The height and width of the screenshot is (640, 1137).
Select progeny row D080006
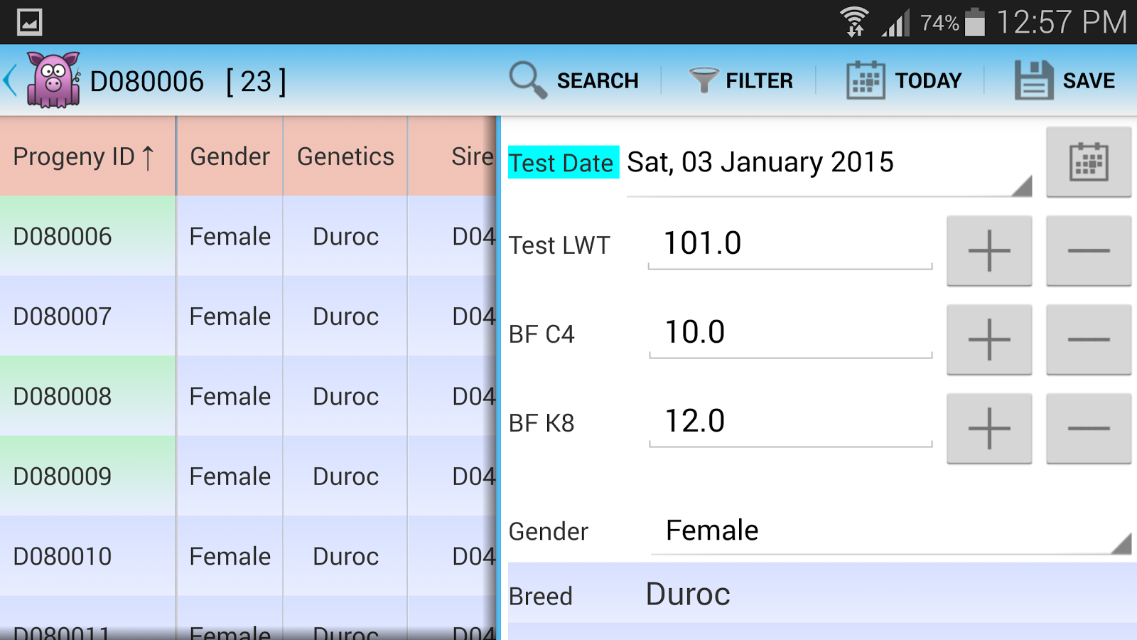(x=87, y=236)
